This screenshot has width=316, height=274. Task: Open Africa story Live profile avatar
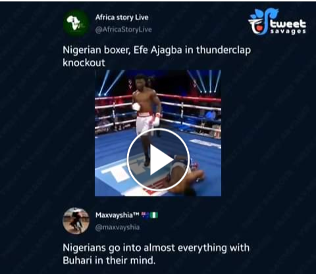[76, 23]
